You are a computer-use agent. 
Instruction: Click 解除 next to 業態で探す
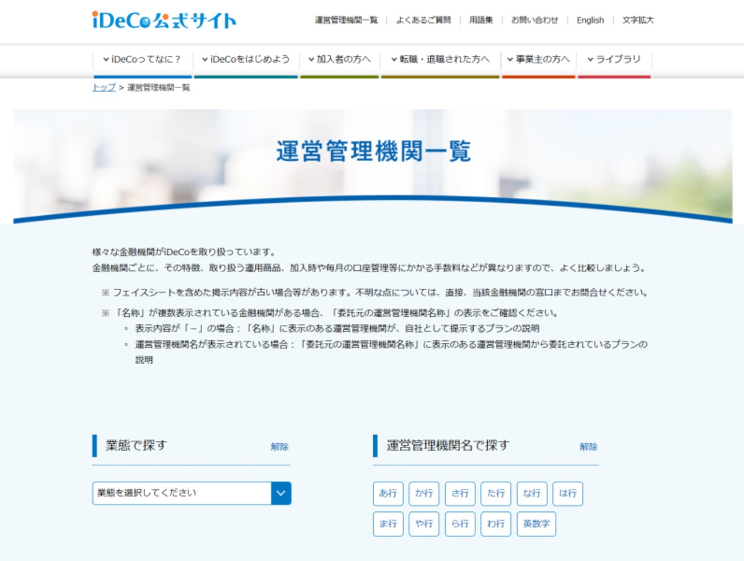[280, 446]
